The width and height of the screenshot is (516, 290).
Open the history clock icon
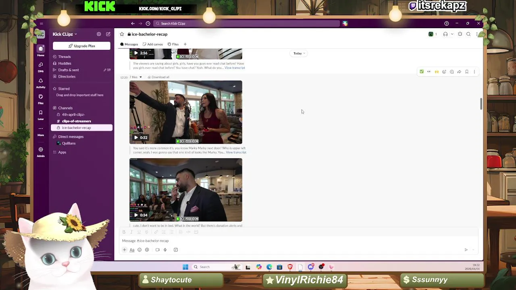coord(148,23)
